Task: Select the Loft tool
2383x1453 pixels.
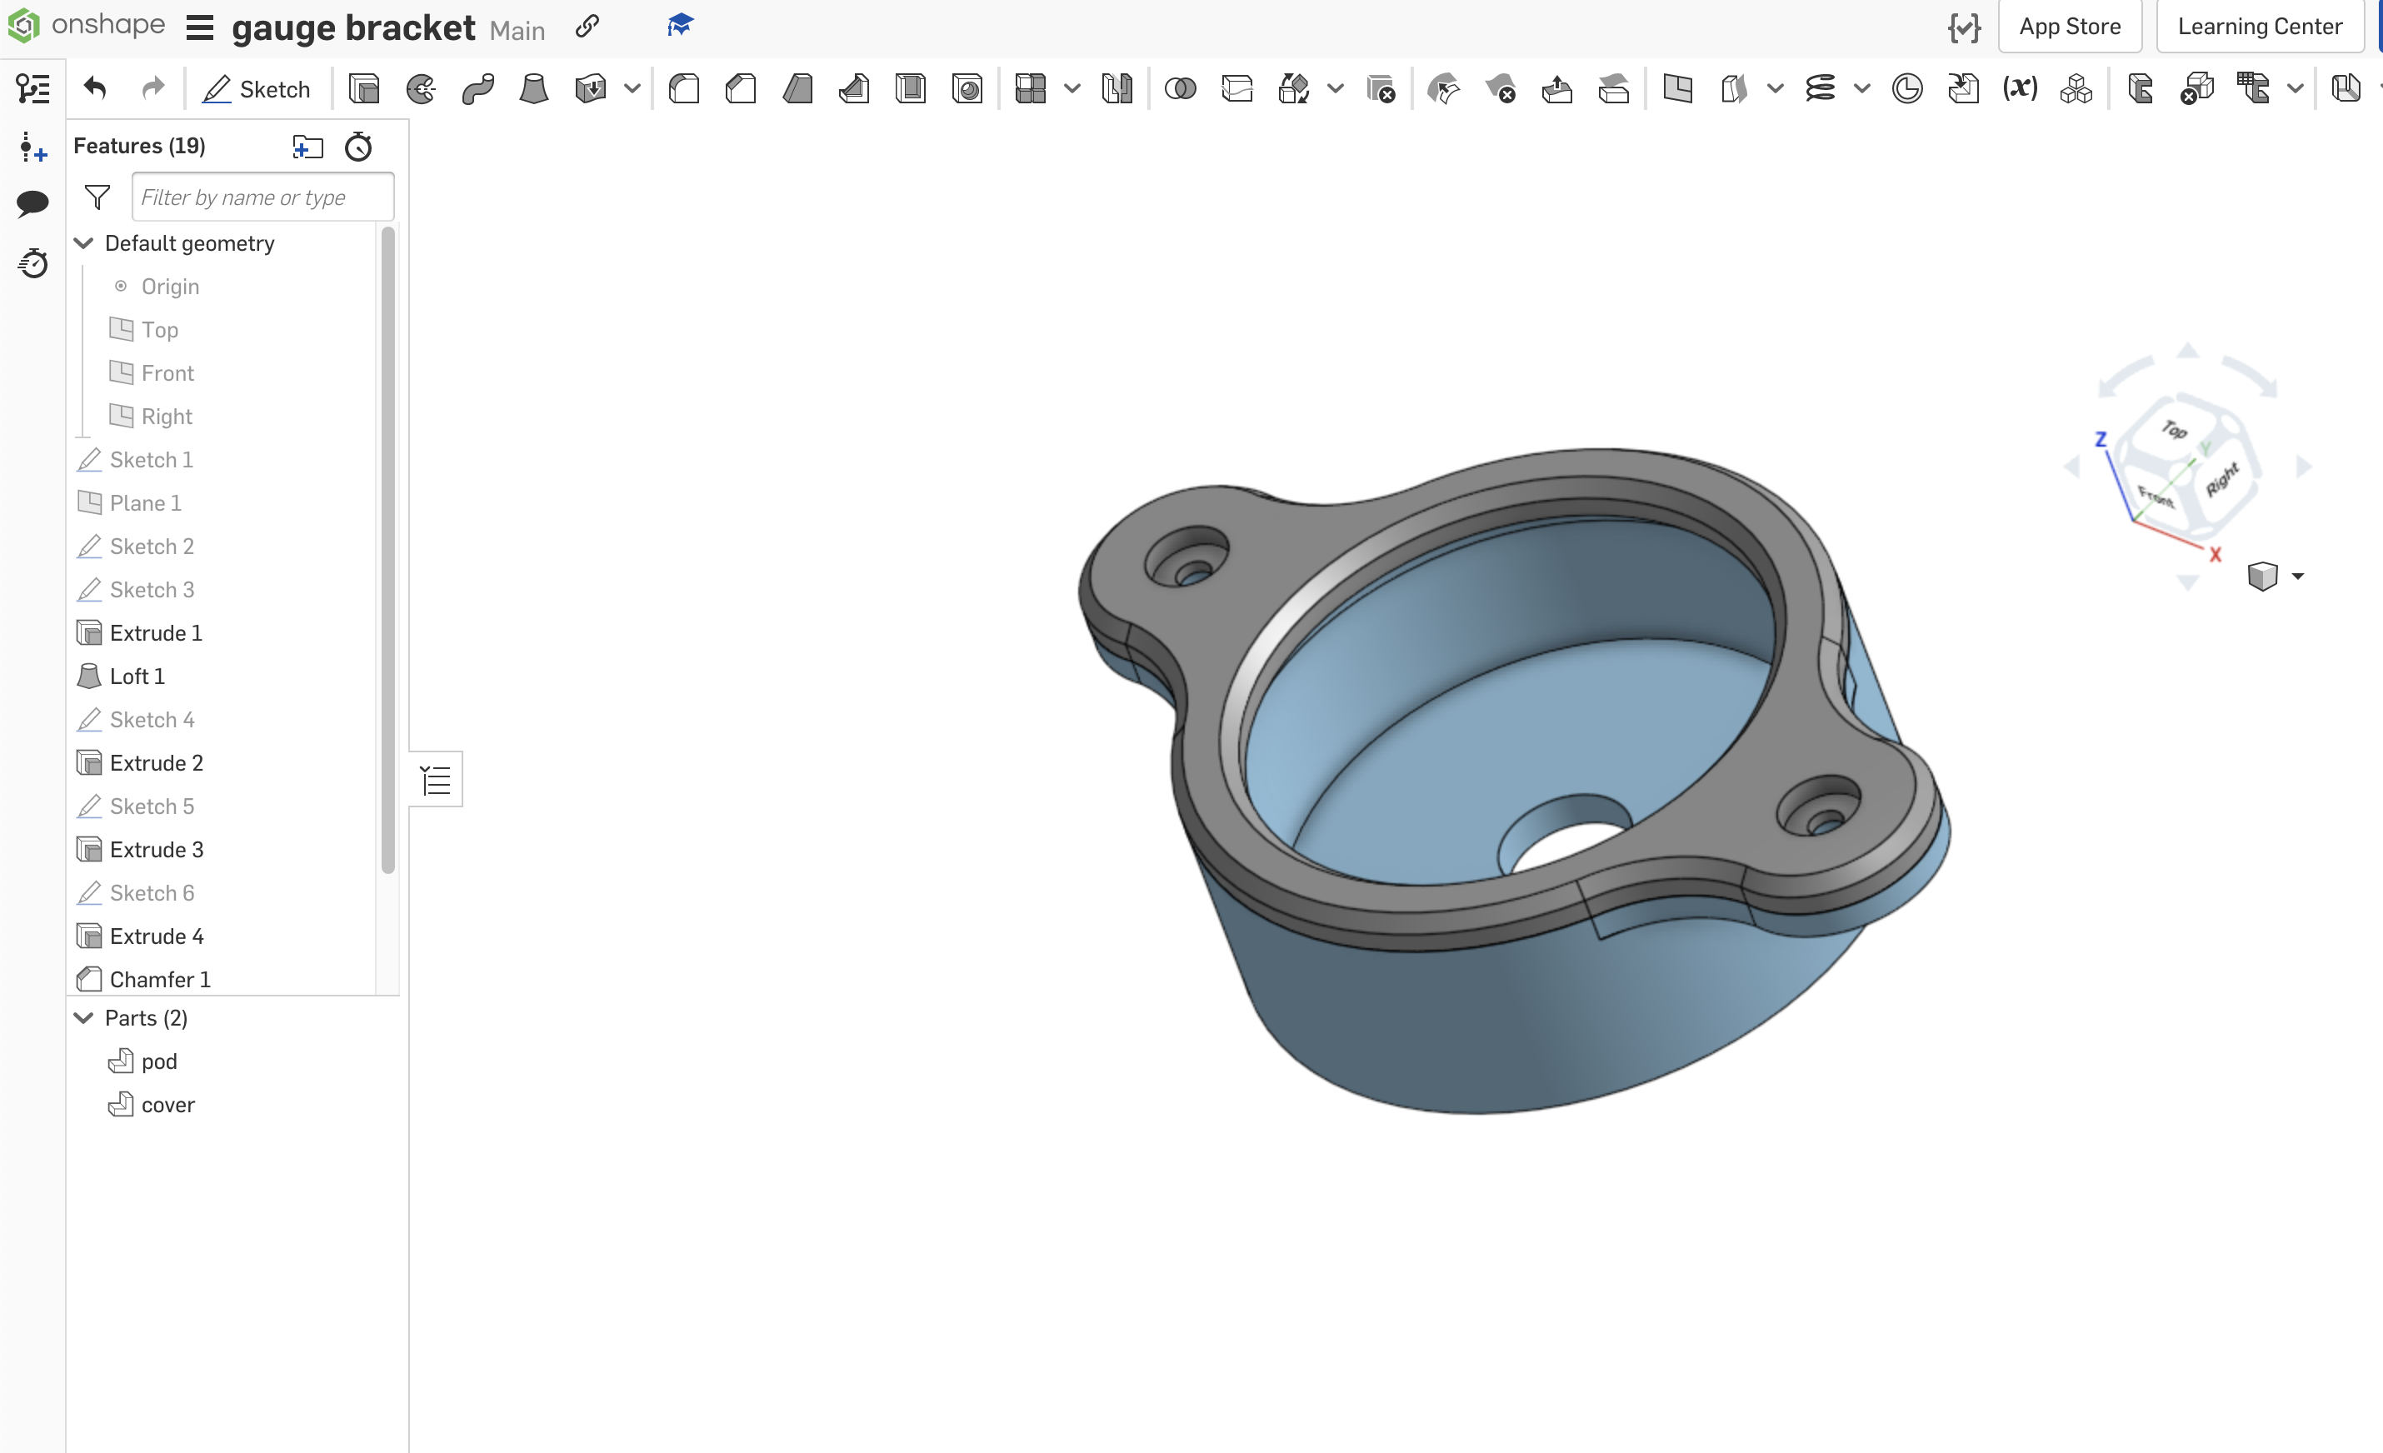Action: (534, 88)
